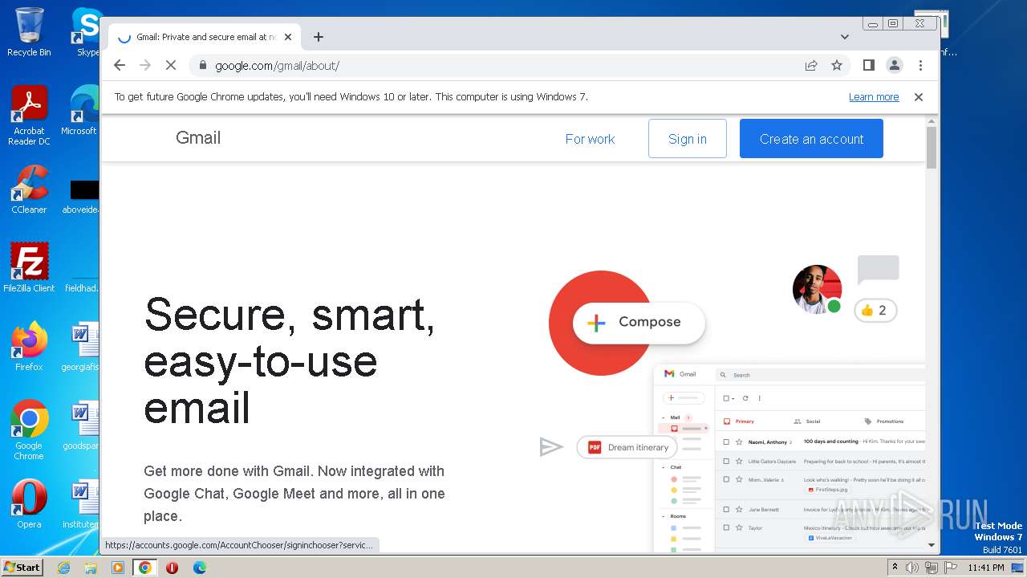Click the Dream itinerary PDF chip

[x=628, y=447]
